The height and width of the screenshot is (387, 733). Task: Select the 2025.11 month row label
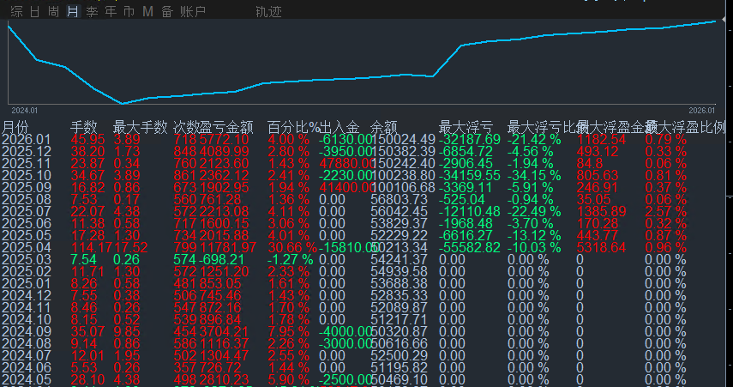coord(27,164)
